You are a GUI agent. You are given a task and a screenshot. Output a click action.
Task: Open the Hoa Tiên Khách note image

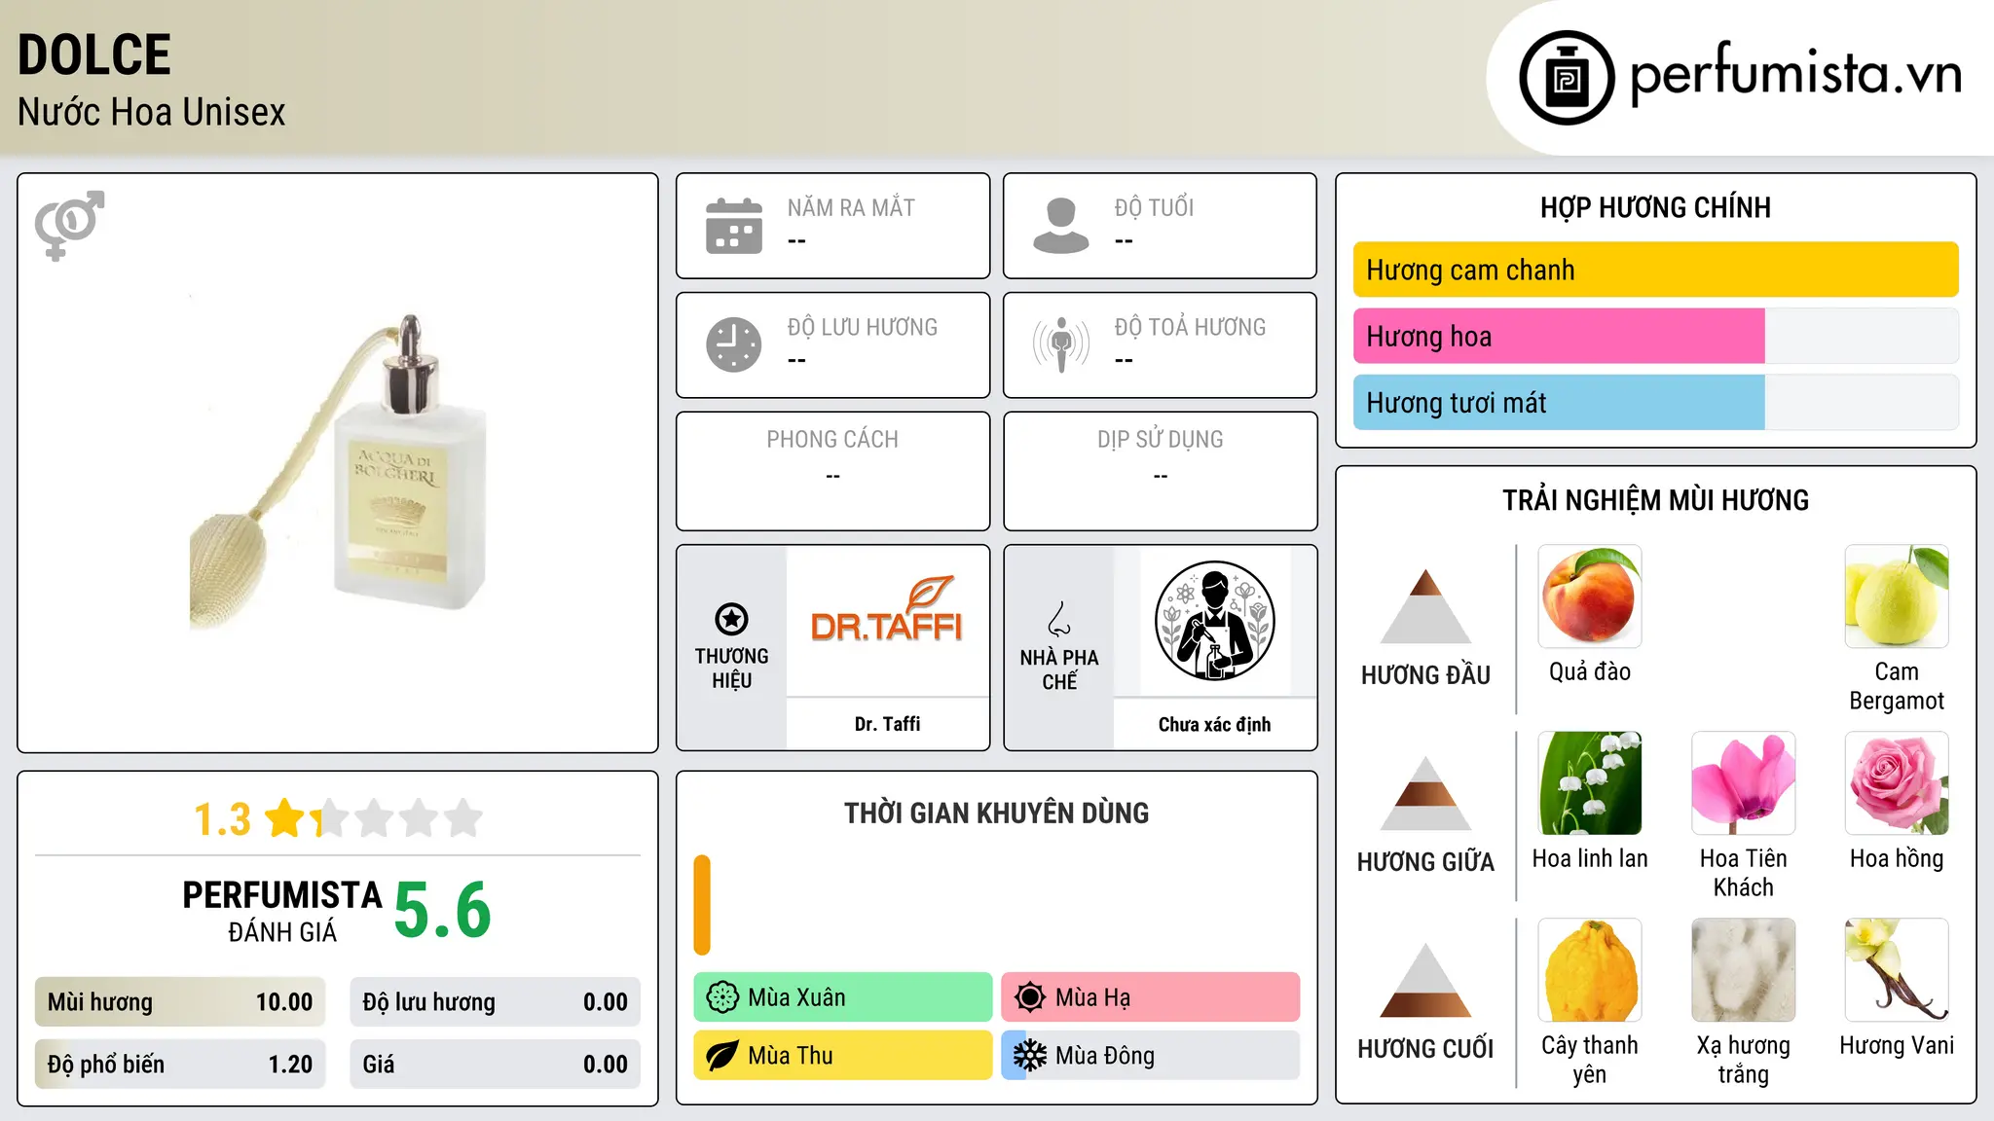point(1744,783)
